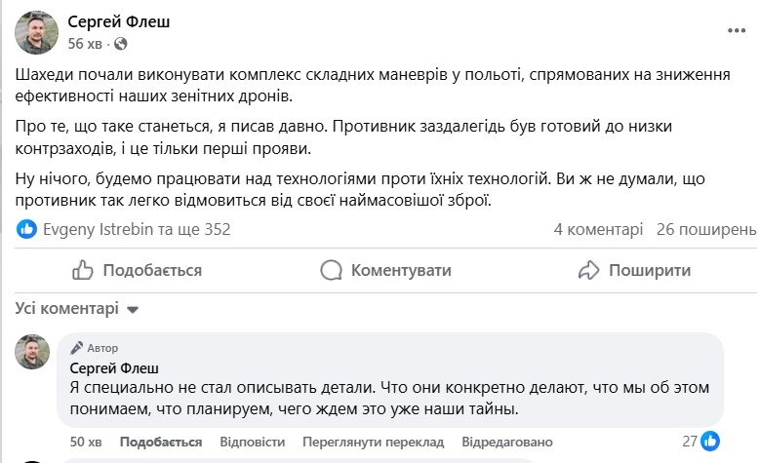Show reactions from Evgeny Istrebin та ще 352
This screenshot has width=759, height=463.
137,229
